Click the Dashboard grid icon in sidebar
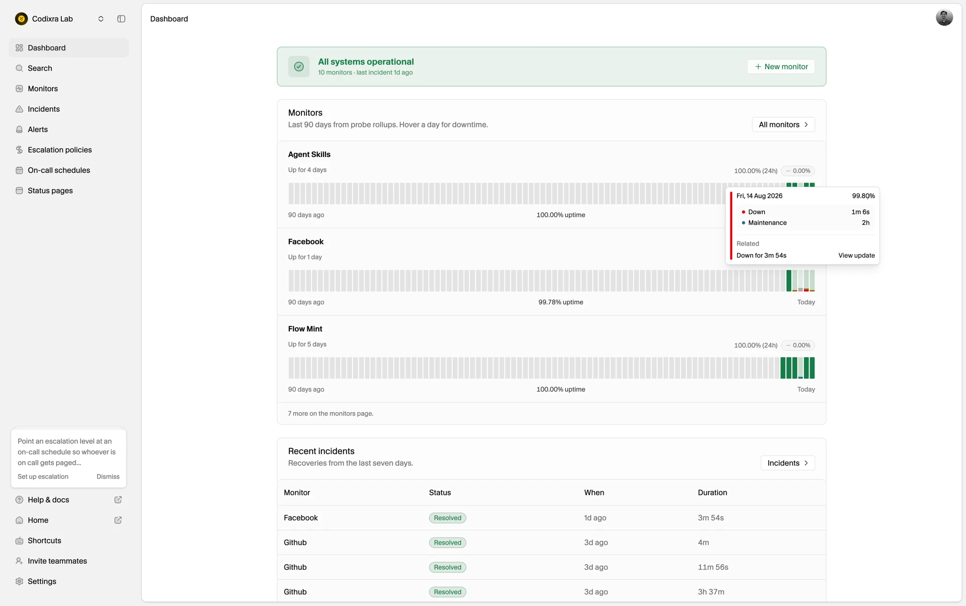This screenshot has height=606, width=966. pos(19,48)
